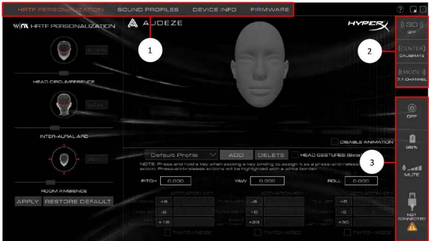
Task: Click the Roll value field
Action: [x=361, y=181]
